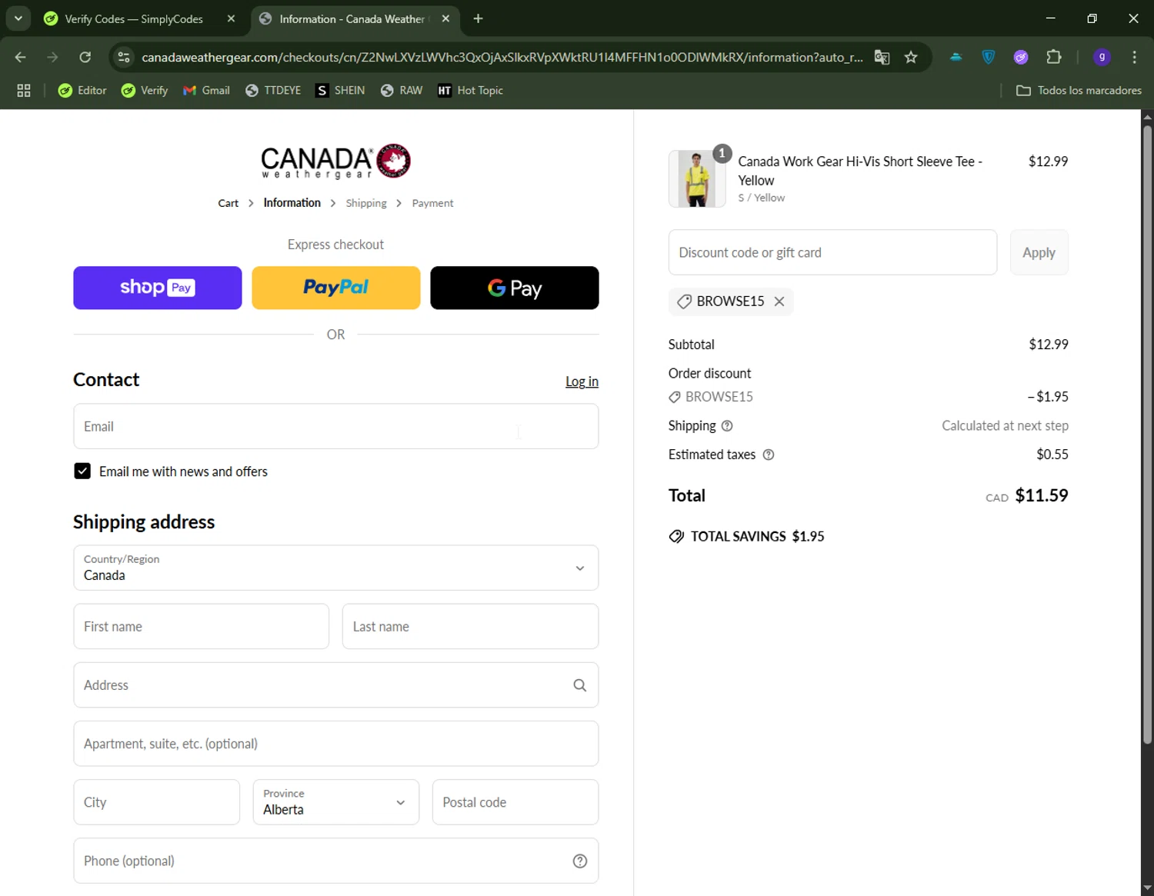Focus the Postal code field

click(515, 801)
